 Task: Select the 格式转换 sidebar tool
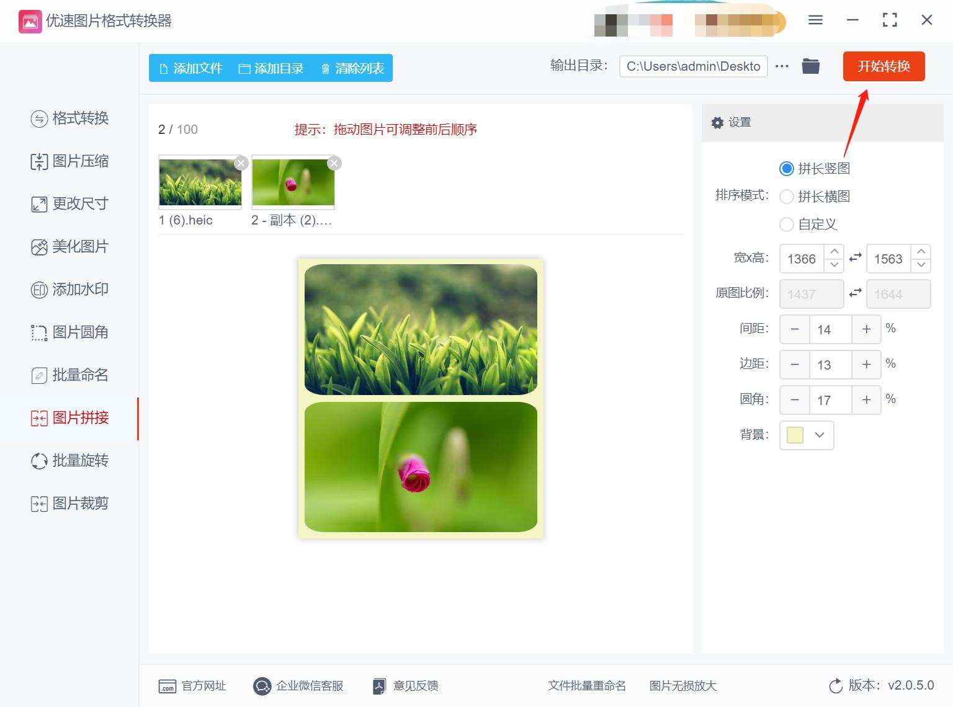[x=69, y=118]
